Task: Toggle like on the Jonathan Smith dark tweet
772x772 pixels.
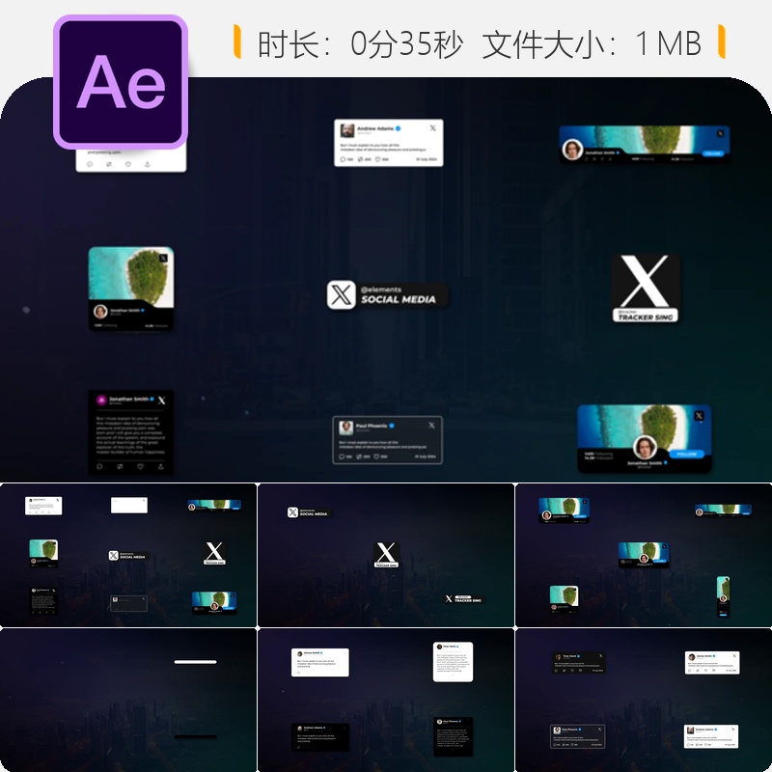Action: pos(140,466)
